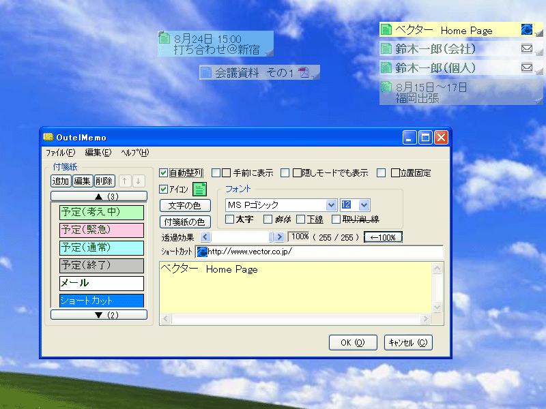Click the ▼ (2) list scroll-down bar
Image resolution: width=546 pixels, height=409 pixels.
99,315
